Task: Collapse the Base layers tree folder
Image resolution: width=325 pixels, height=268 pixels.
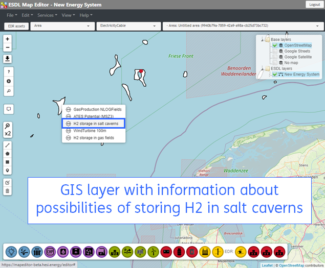Action: coord(263,39)
